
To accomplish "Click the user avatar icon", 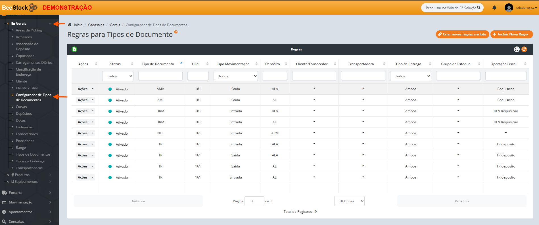I will point(509,8).
